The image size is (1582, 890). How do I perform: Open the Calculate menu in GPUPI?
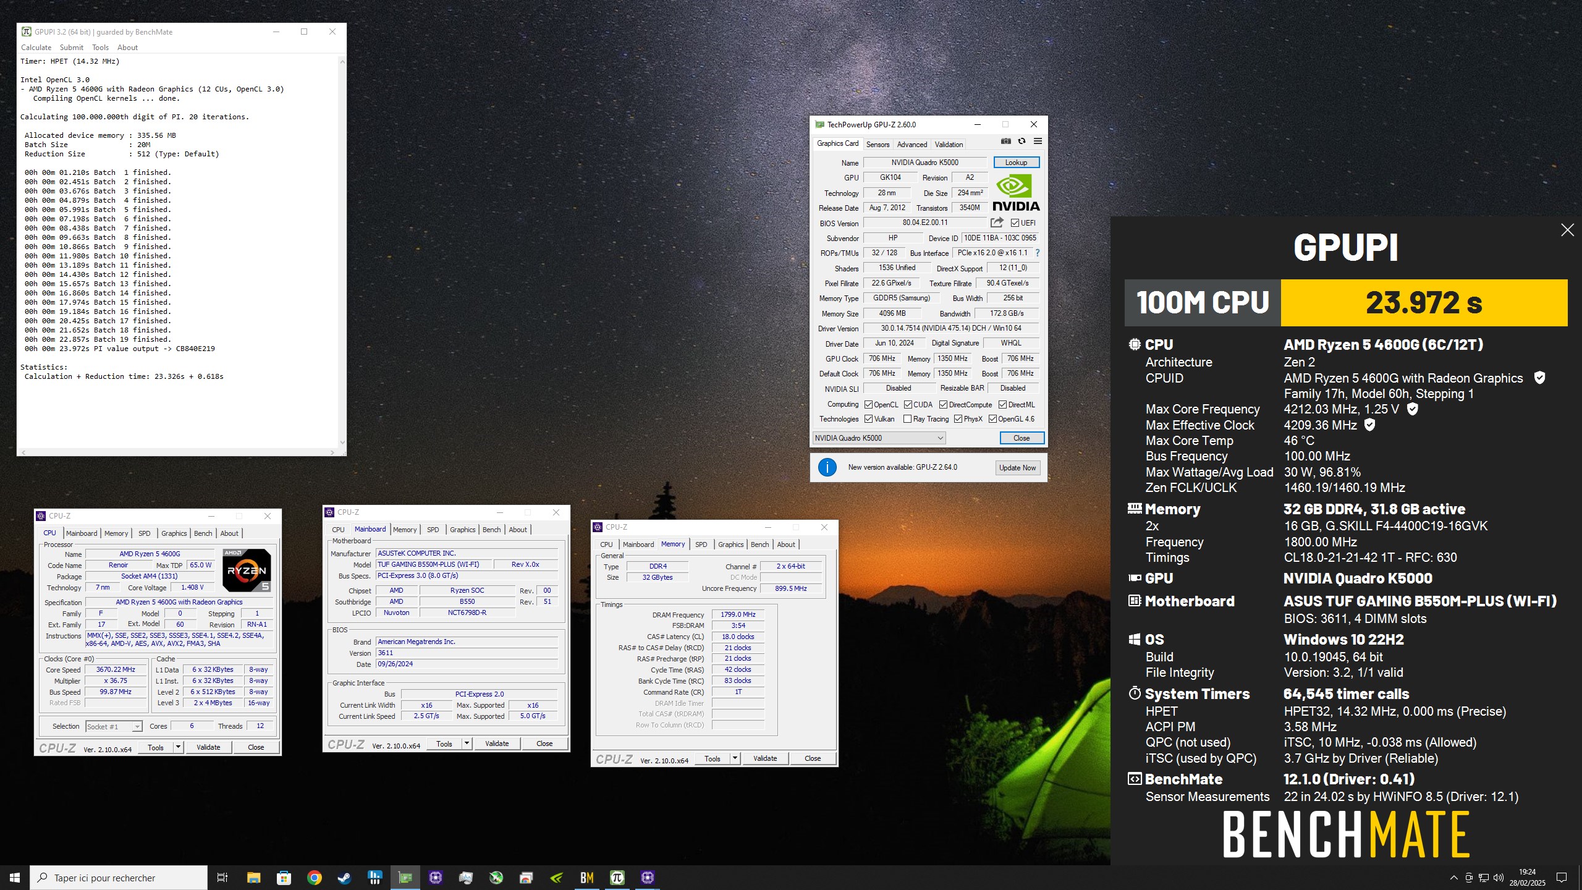tap(36, 48)
